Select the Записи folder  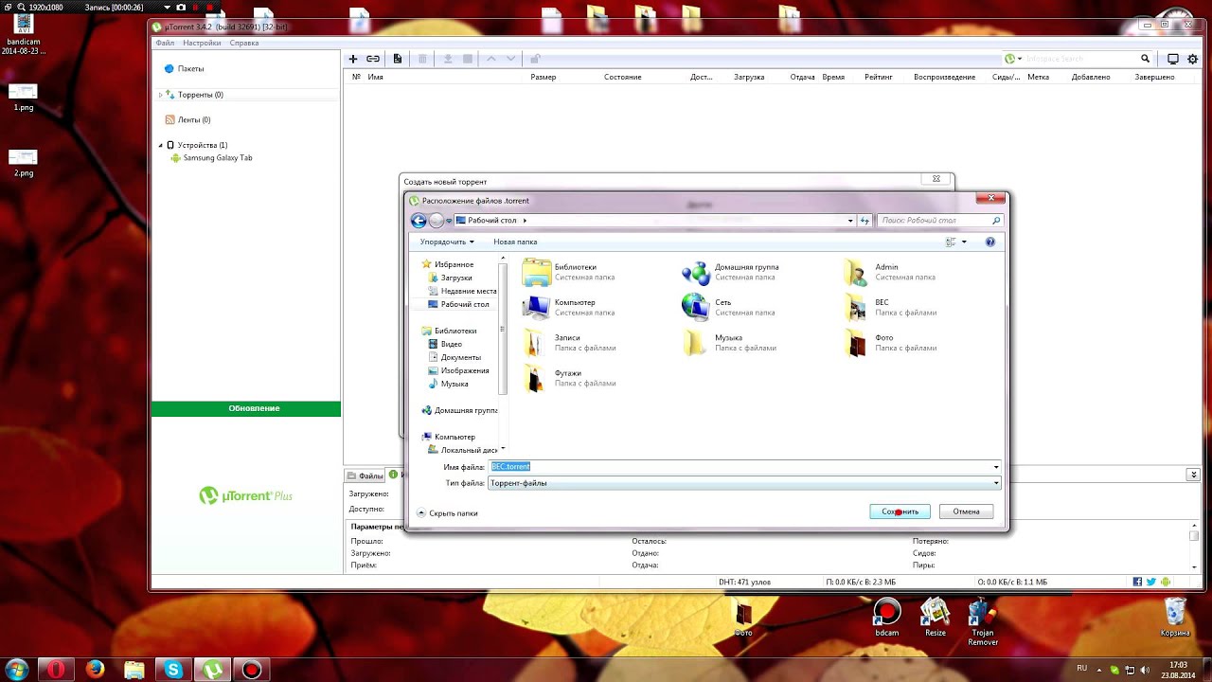point(570,343)
